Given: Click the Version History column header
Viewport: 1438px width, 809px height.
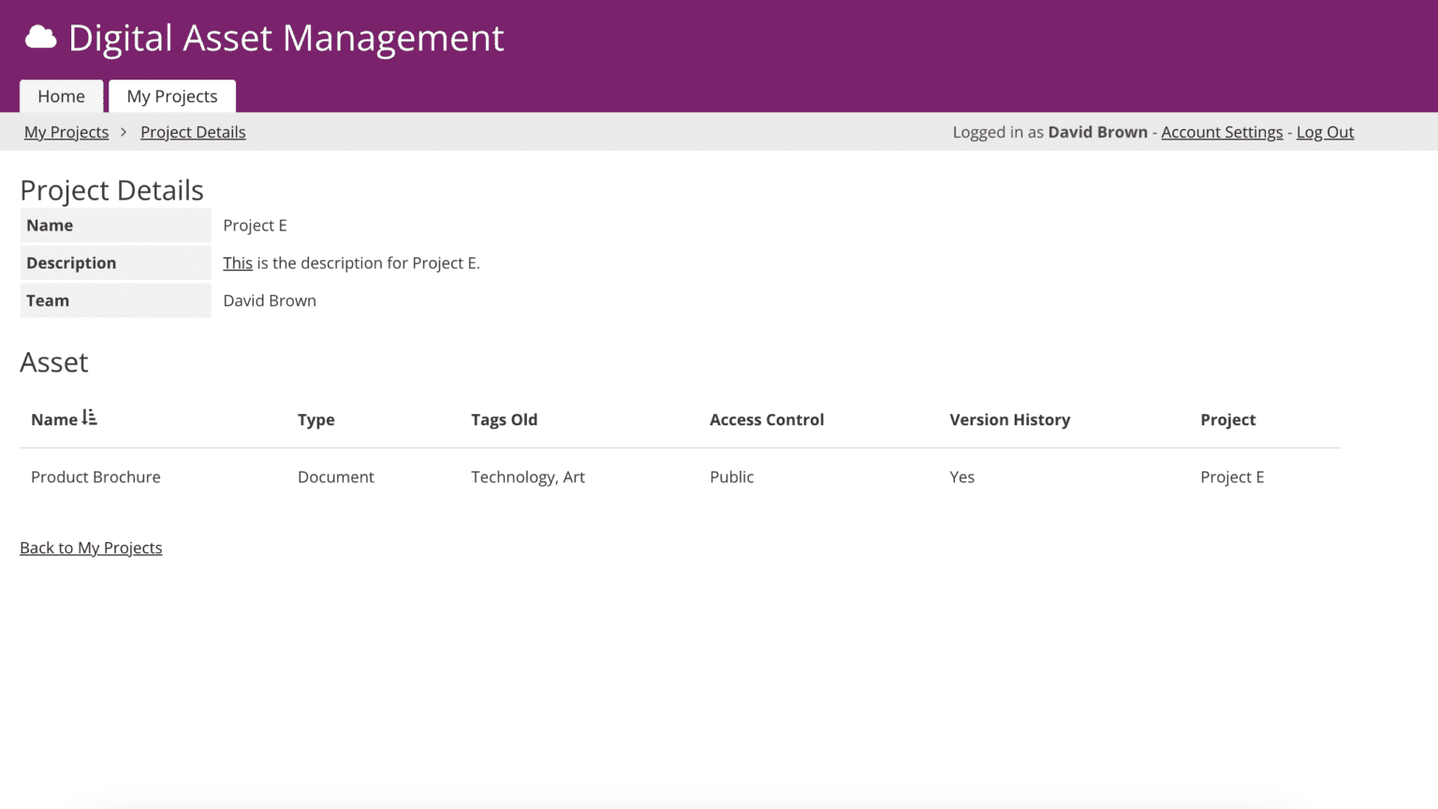Looking at the screenshot, I should 1010,419.
